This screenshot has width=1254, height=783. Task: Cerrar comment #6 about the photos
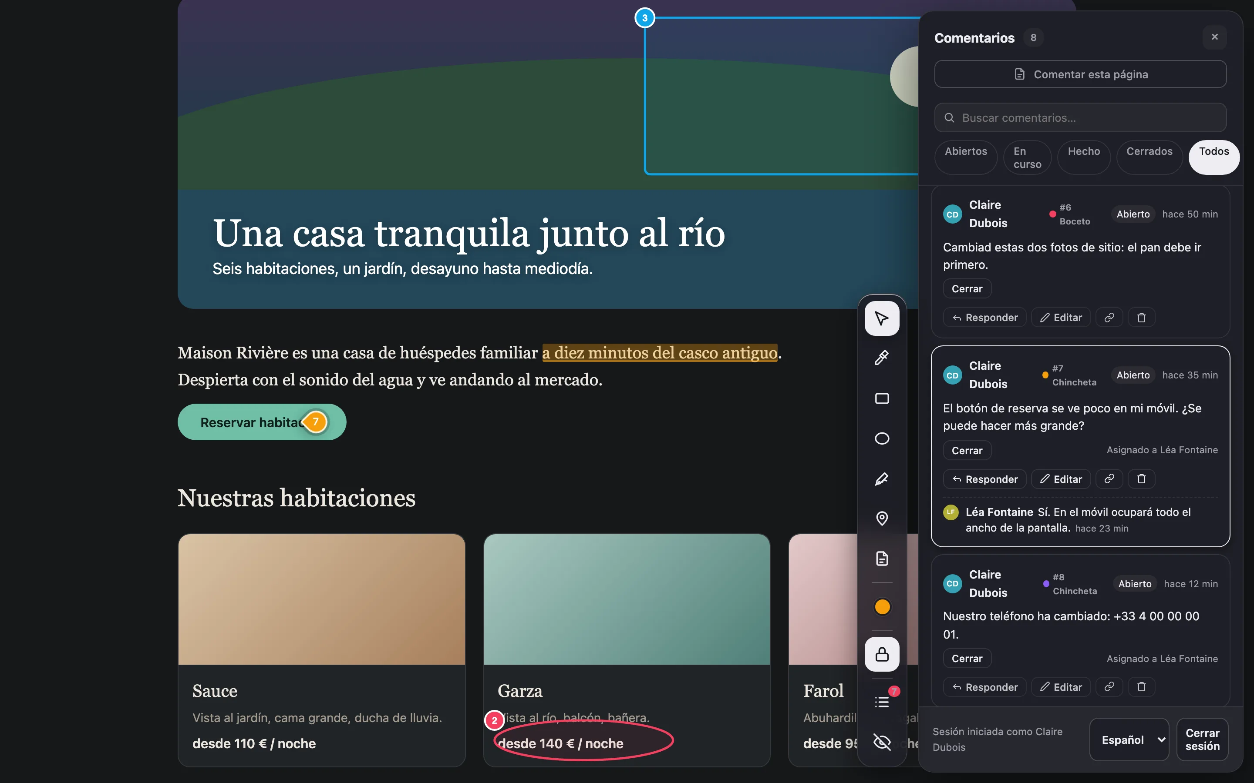point(967,289)
